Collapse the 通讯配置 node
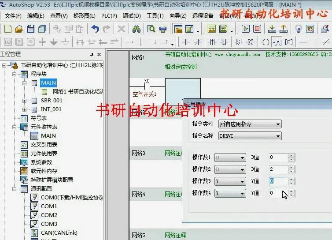This screenshot has width=332, height=240. pyautogui.click(x=14, y=189)
